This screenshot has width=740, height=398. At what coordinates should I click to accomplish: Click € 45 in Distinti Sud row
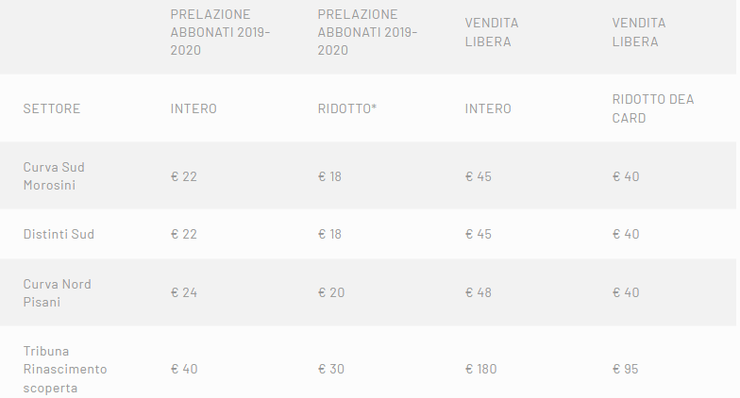[479, 234]
